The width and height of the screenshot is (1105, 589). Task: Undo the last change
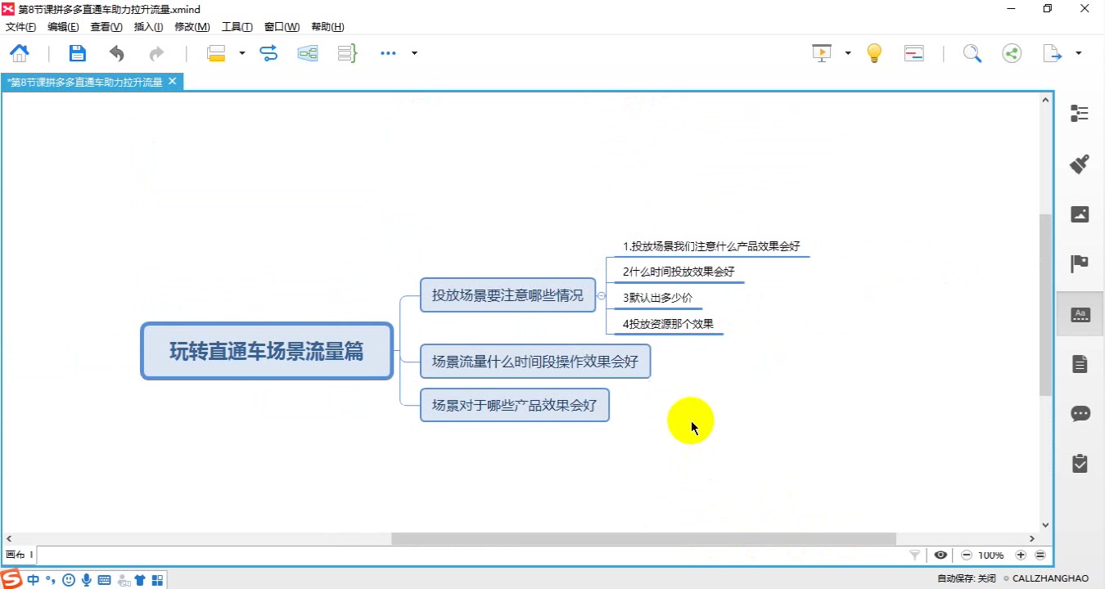pyautogui.click(x=116, y=53)
